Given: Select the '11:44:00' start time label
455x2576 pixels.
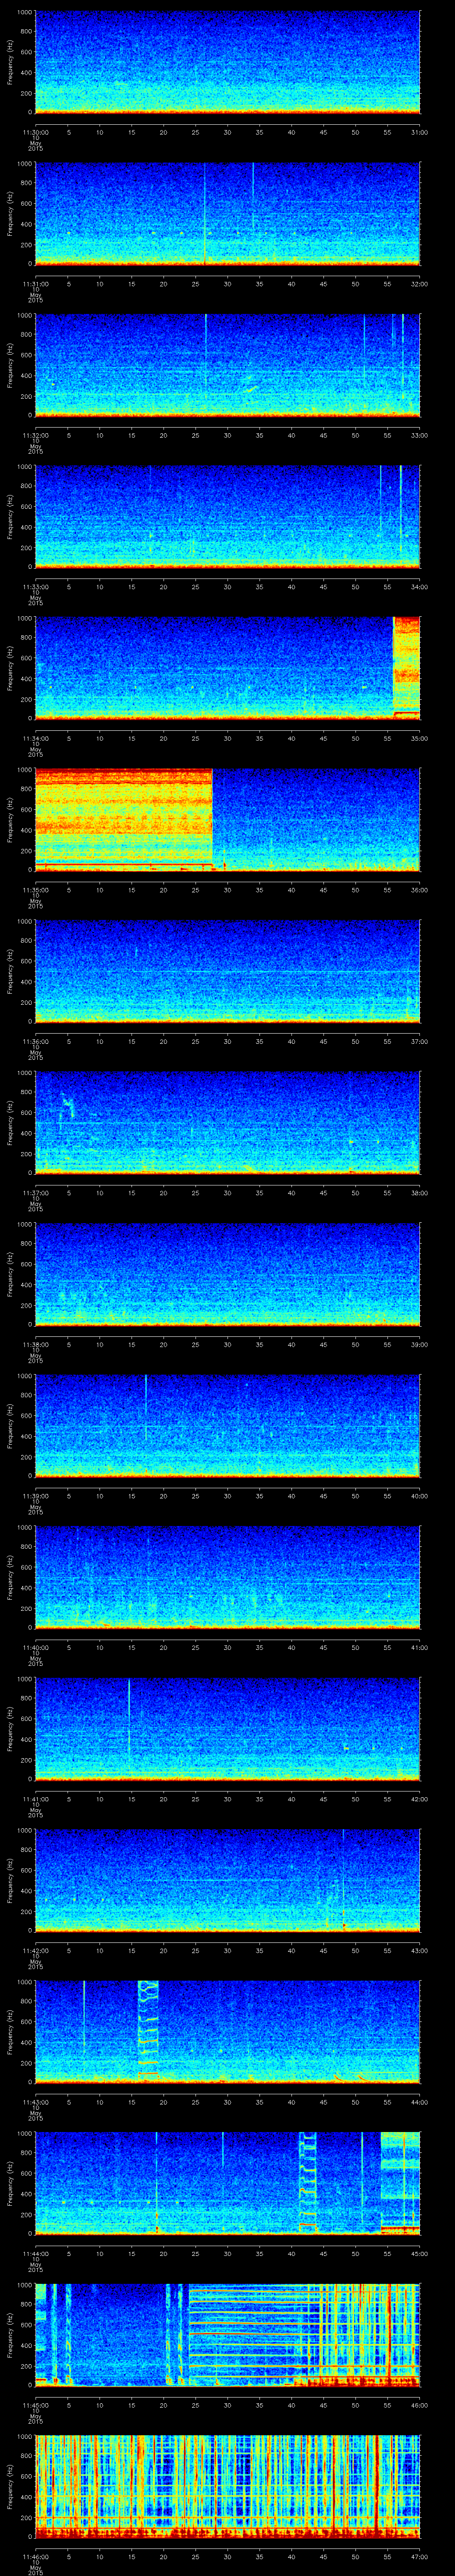Looking at the screenshot, I should 35,2253.
